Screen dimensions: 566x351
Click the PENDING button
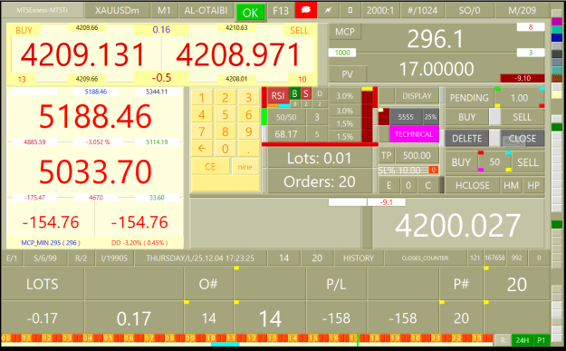469,98
